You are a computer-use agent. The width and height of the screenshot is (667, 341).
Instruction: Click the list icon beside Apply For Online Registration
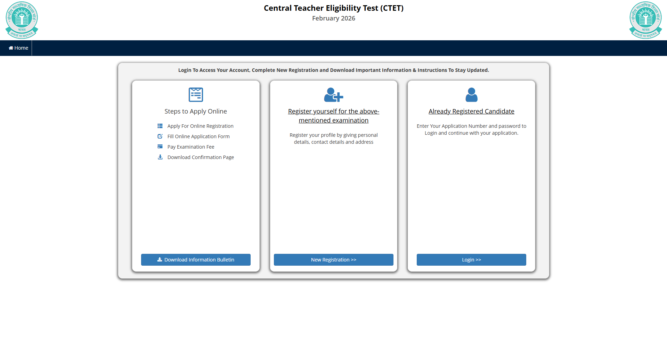[x=160, y=126]
